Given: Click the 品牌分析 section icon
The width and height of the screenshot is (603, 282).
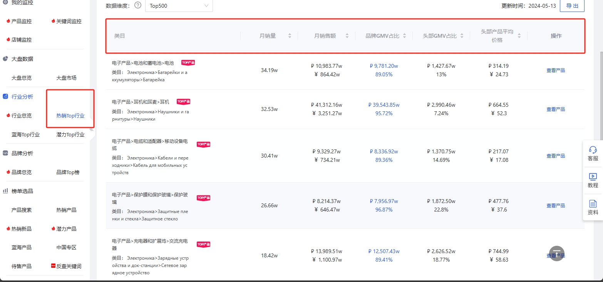Looking at the screenshot, I should click(5, 153).
